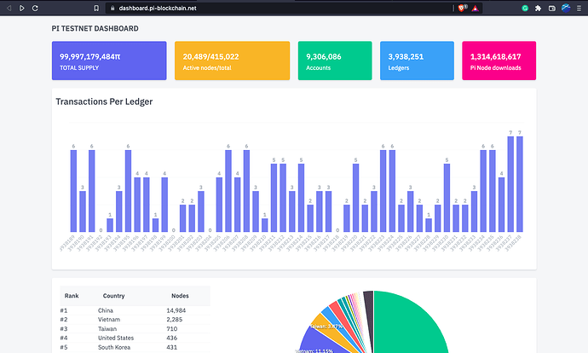Click the bar for ledger 3938224
Screen dimensions: 588x353
click(392, 191)
